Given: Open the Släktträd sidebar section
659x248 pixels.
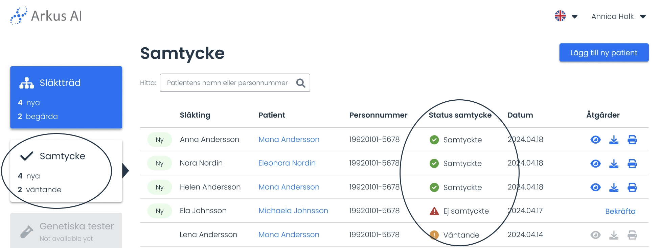Looking at the screenshot, I should pyautogui.click(x=66, y=97).
